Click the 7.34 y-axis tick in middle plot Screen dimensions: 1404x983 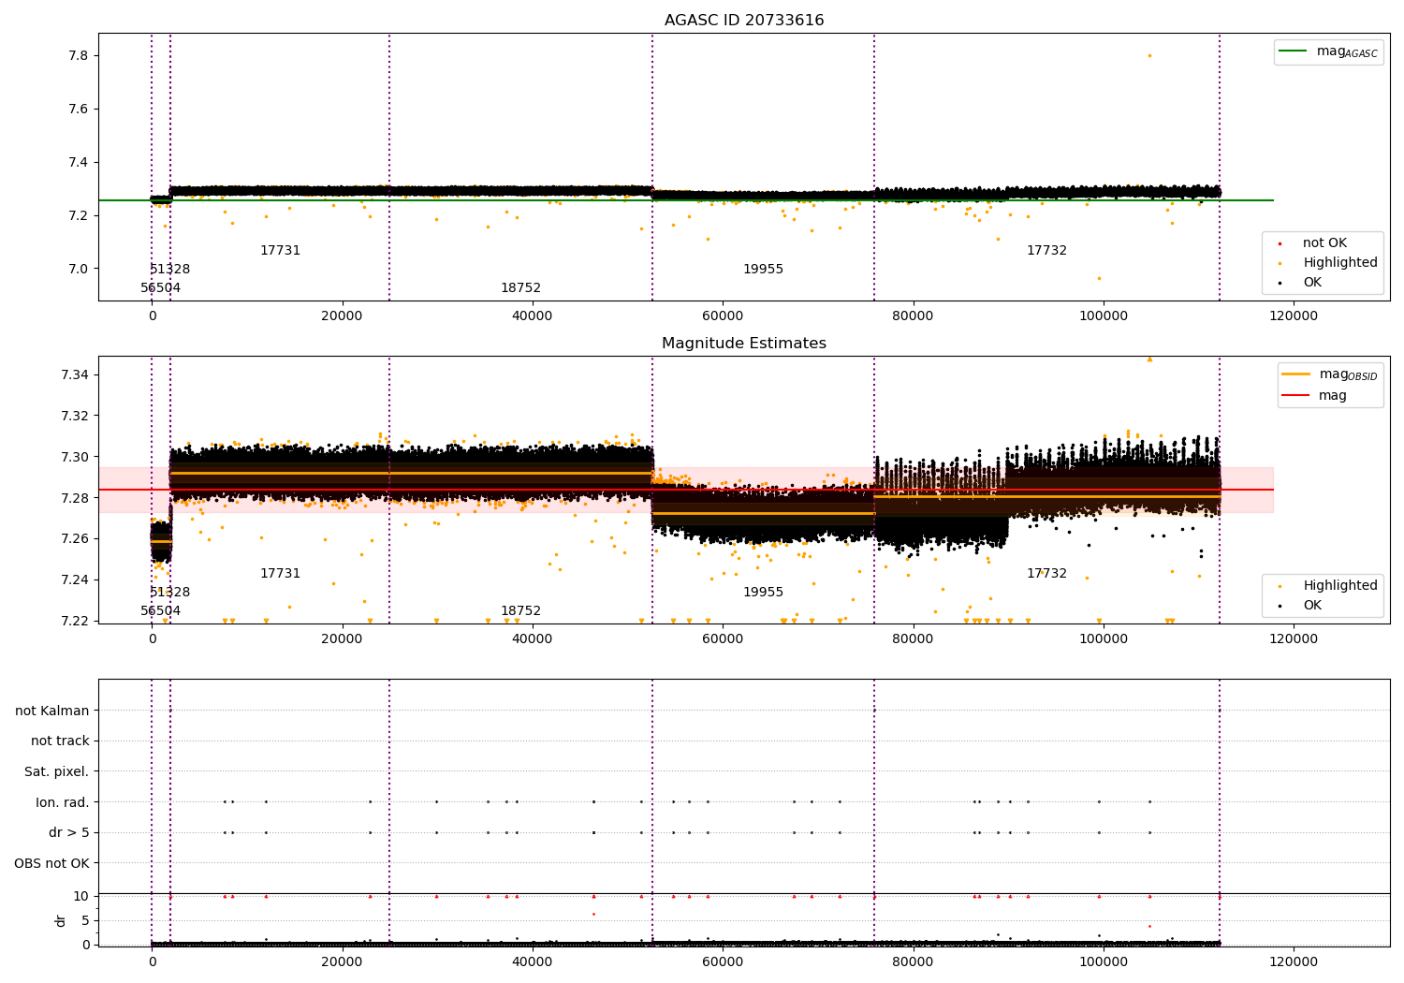click(x=75, y=375)
